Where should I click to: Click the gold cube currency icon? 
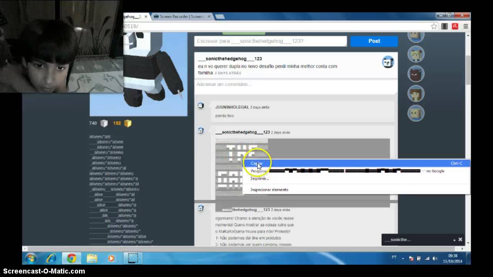point(128,123)
